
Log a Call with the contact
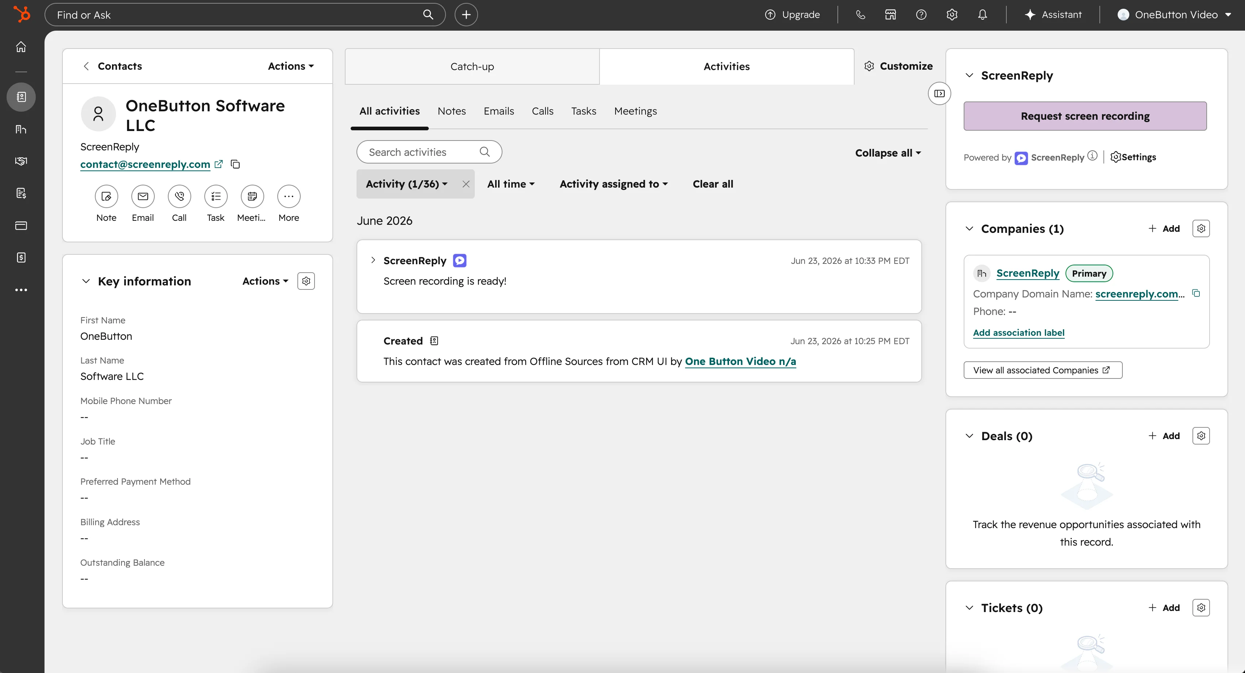tap(179, 196)
